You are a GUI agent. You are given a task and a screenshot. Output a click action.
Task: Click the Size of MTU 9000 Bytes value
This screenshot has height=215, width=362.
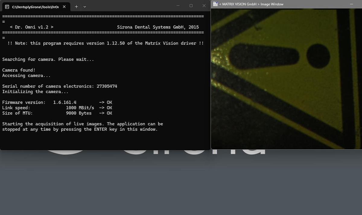pyautogui.click(x=79, y=113)
